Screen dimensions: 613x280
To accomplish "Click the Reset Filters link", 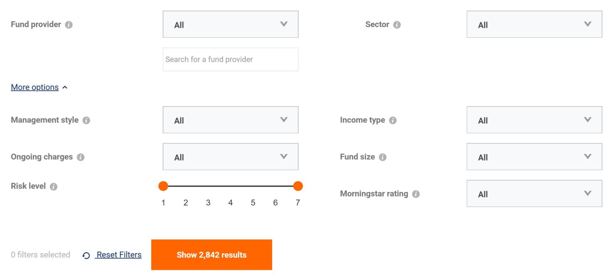I will click(x=118, y=254).
